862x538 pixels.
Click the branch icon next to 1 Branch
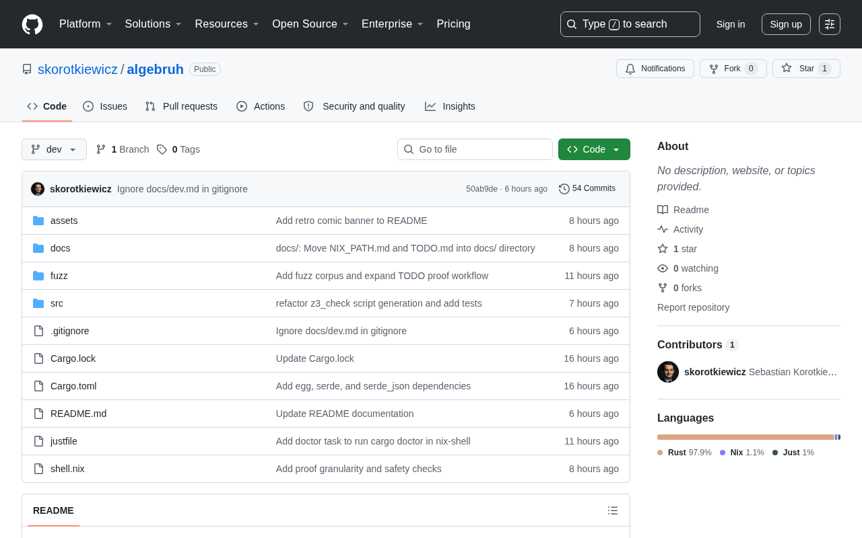[x=101, y=149]
